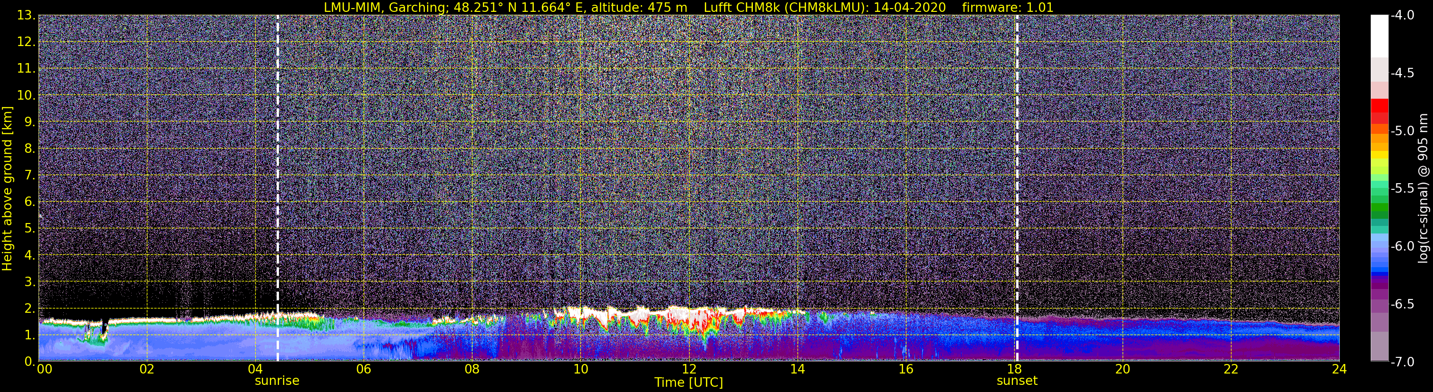Click the time axis tick label '06'
Viewport: 1433px width, 392px height.
pyautogui.click(x=364, y=369)
